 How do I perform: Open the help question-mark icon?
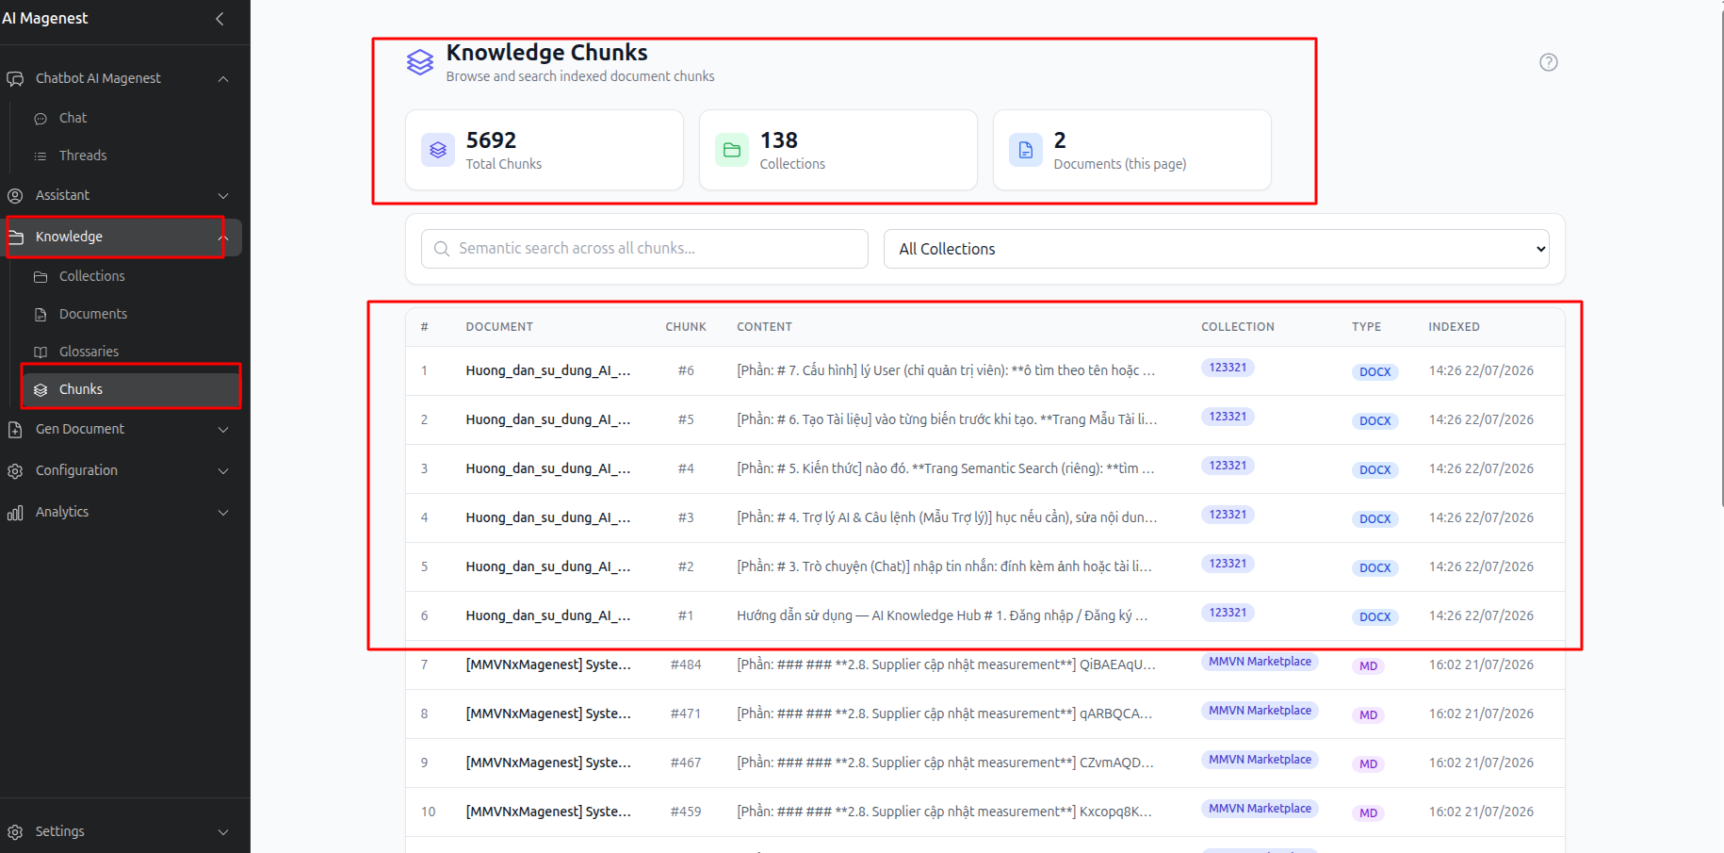pyautogui.click(x=1549, y=62)
